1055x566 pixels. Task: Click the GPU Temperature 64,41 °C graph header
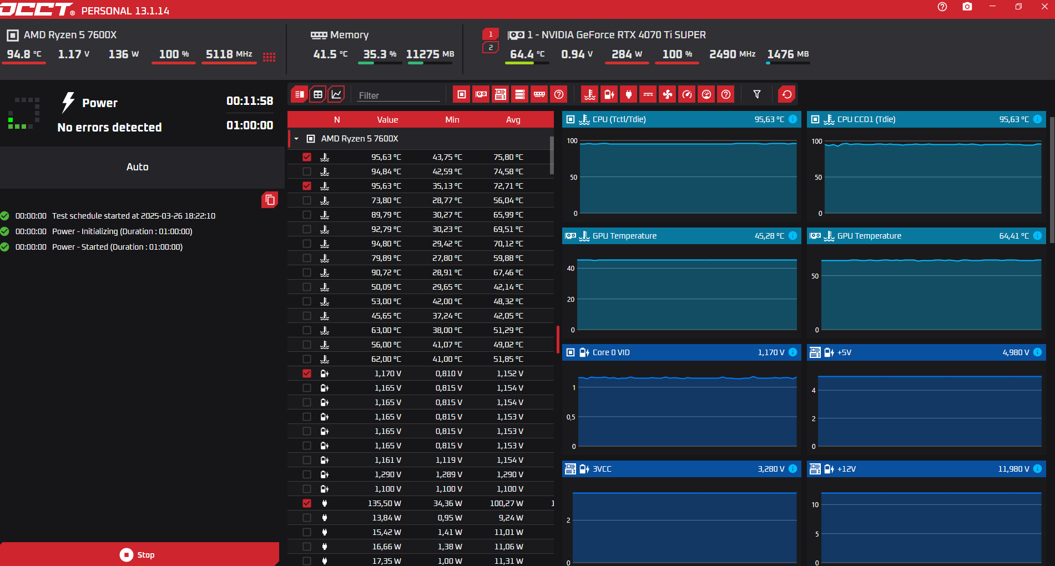[926, 236]
